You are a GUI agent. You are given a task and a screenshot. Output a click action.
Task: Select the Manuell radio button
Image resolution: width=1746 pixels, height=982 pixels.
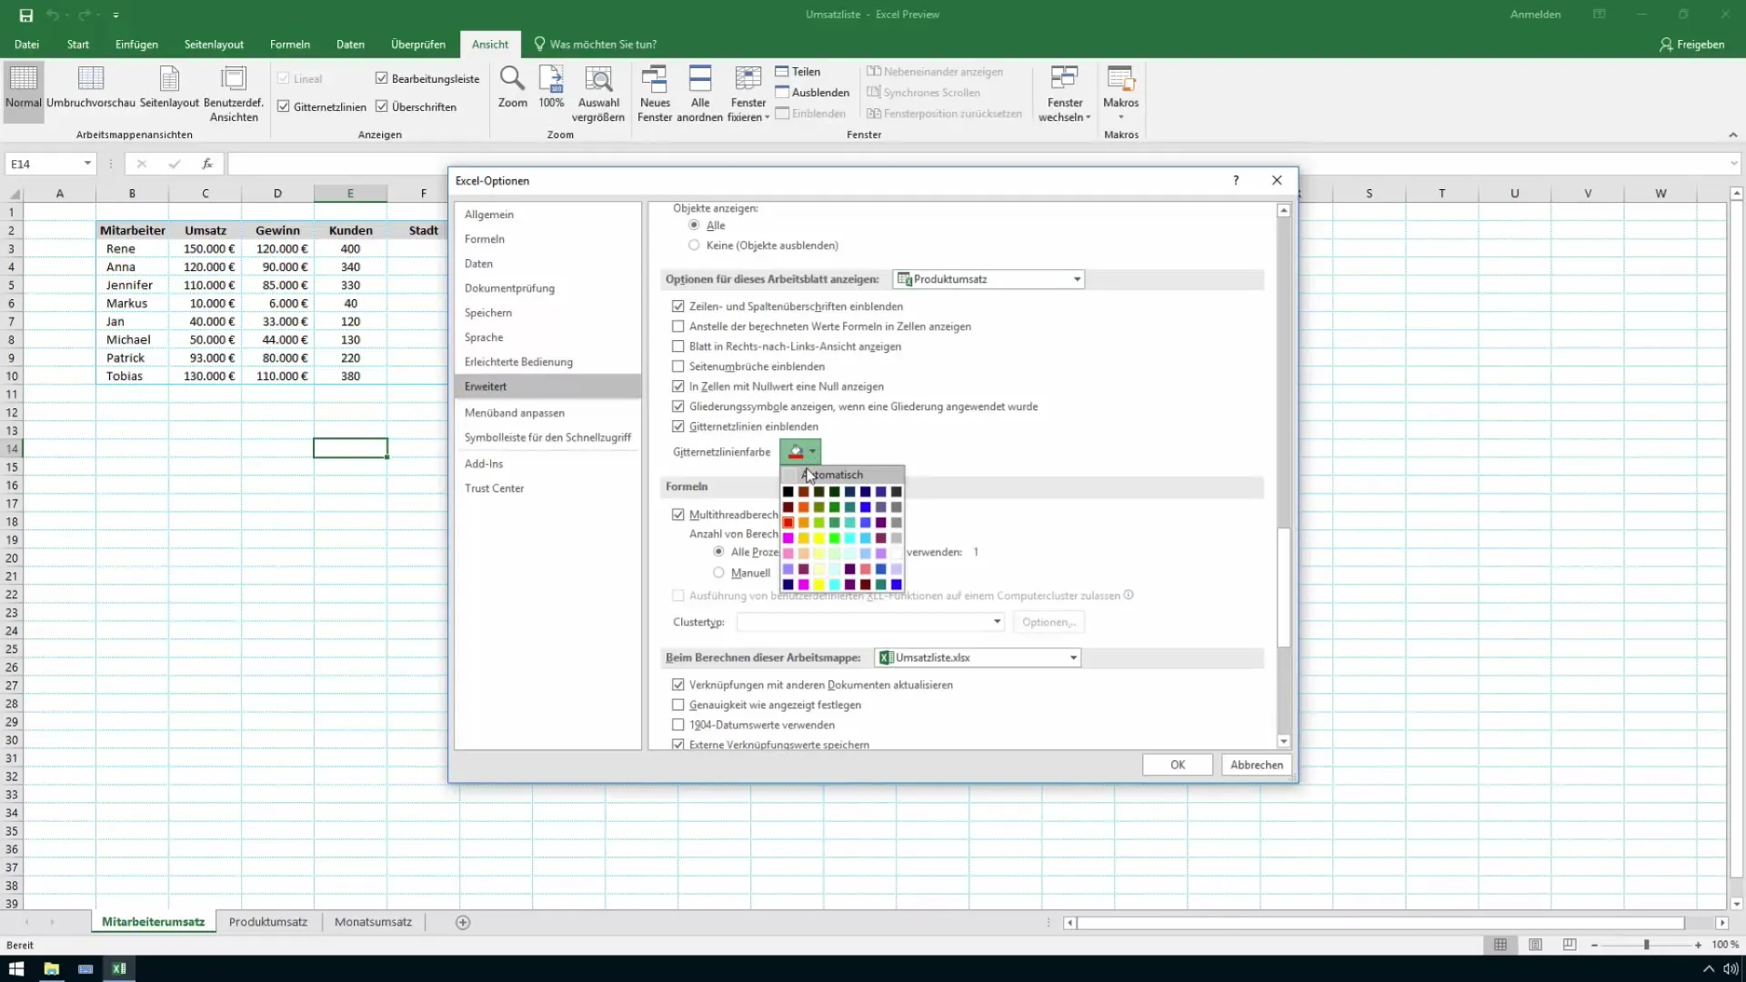point(718,573)
